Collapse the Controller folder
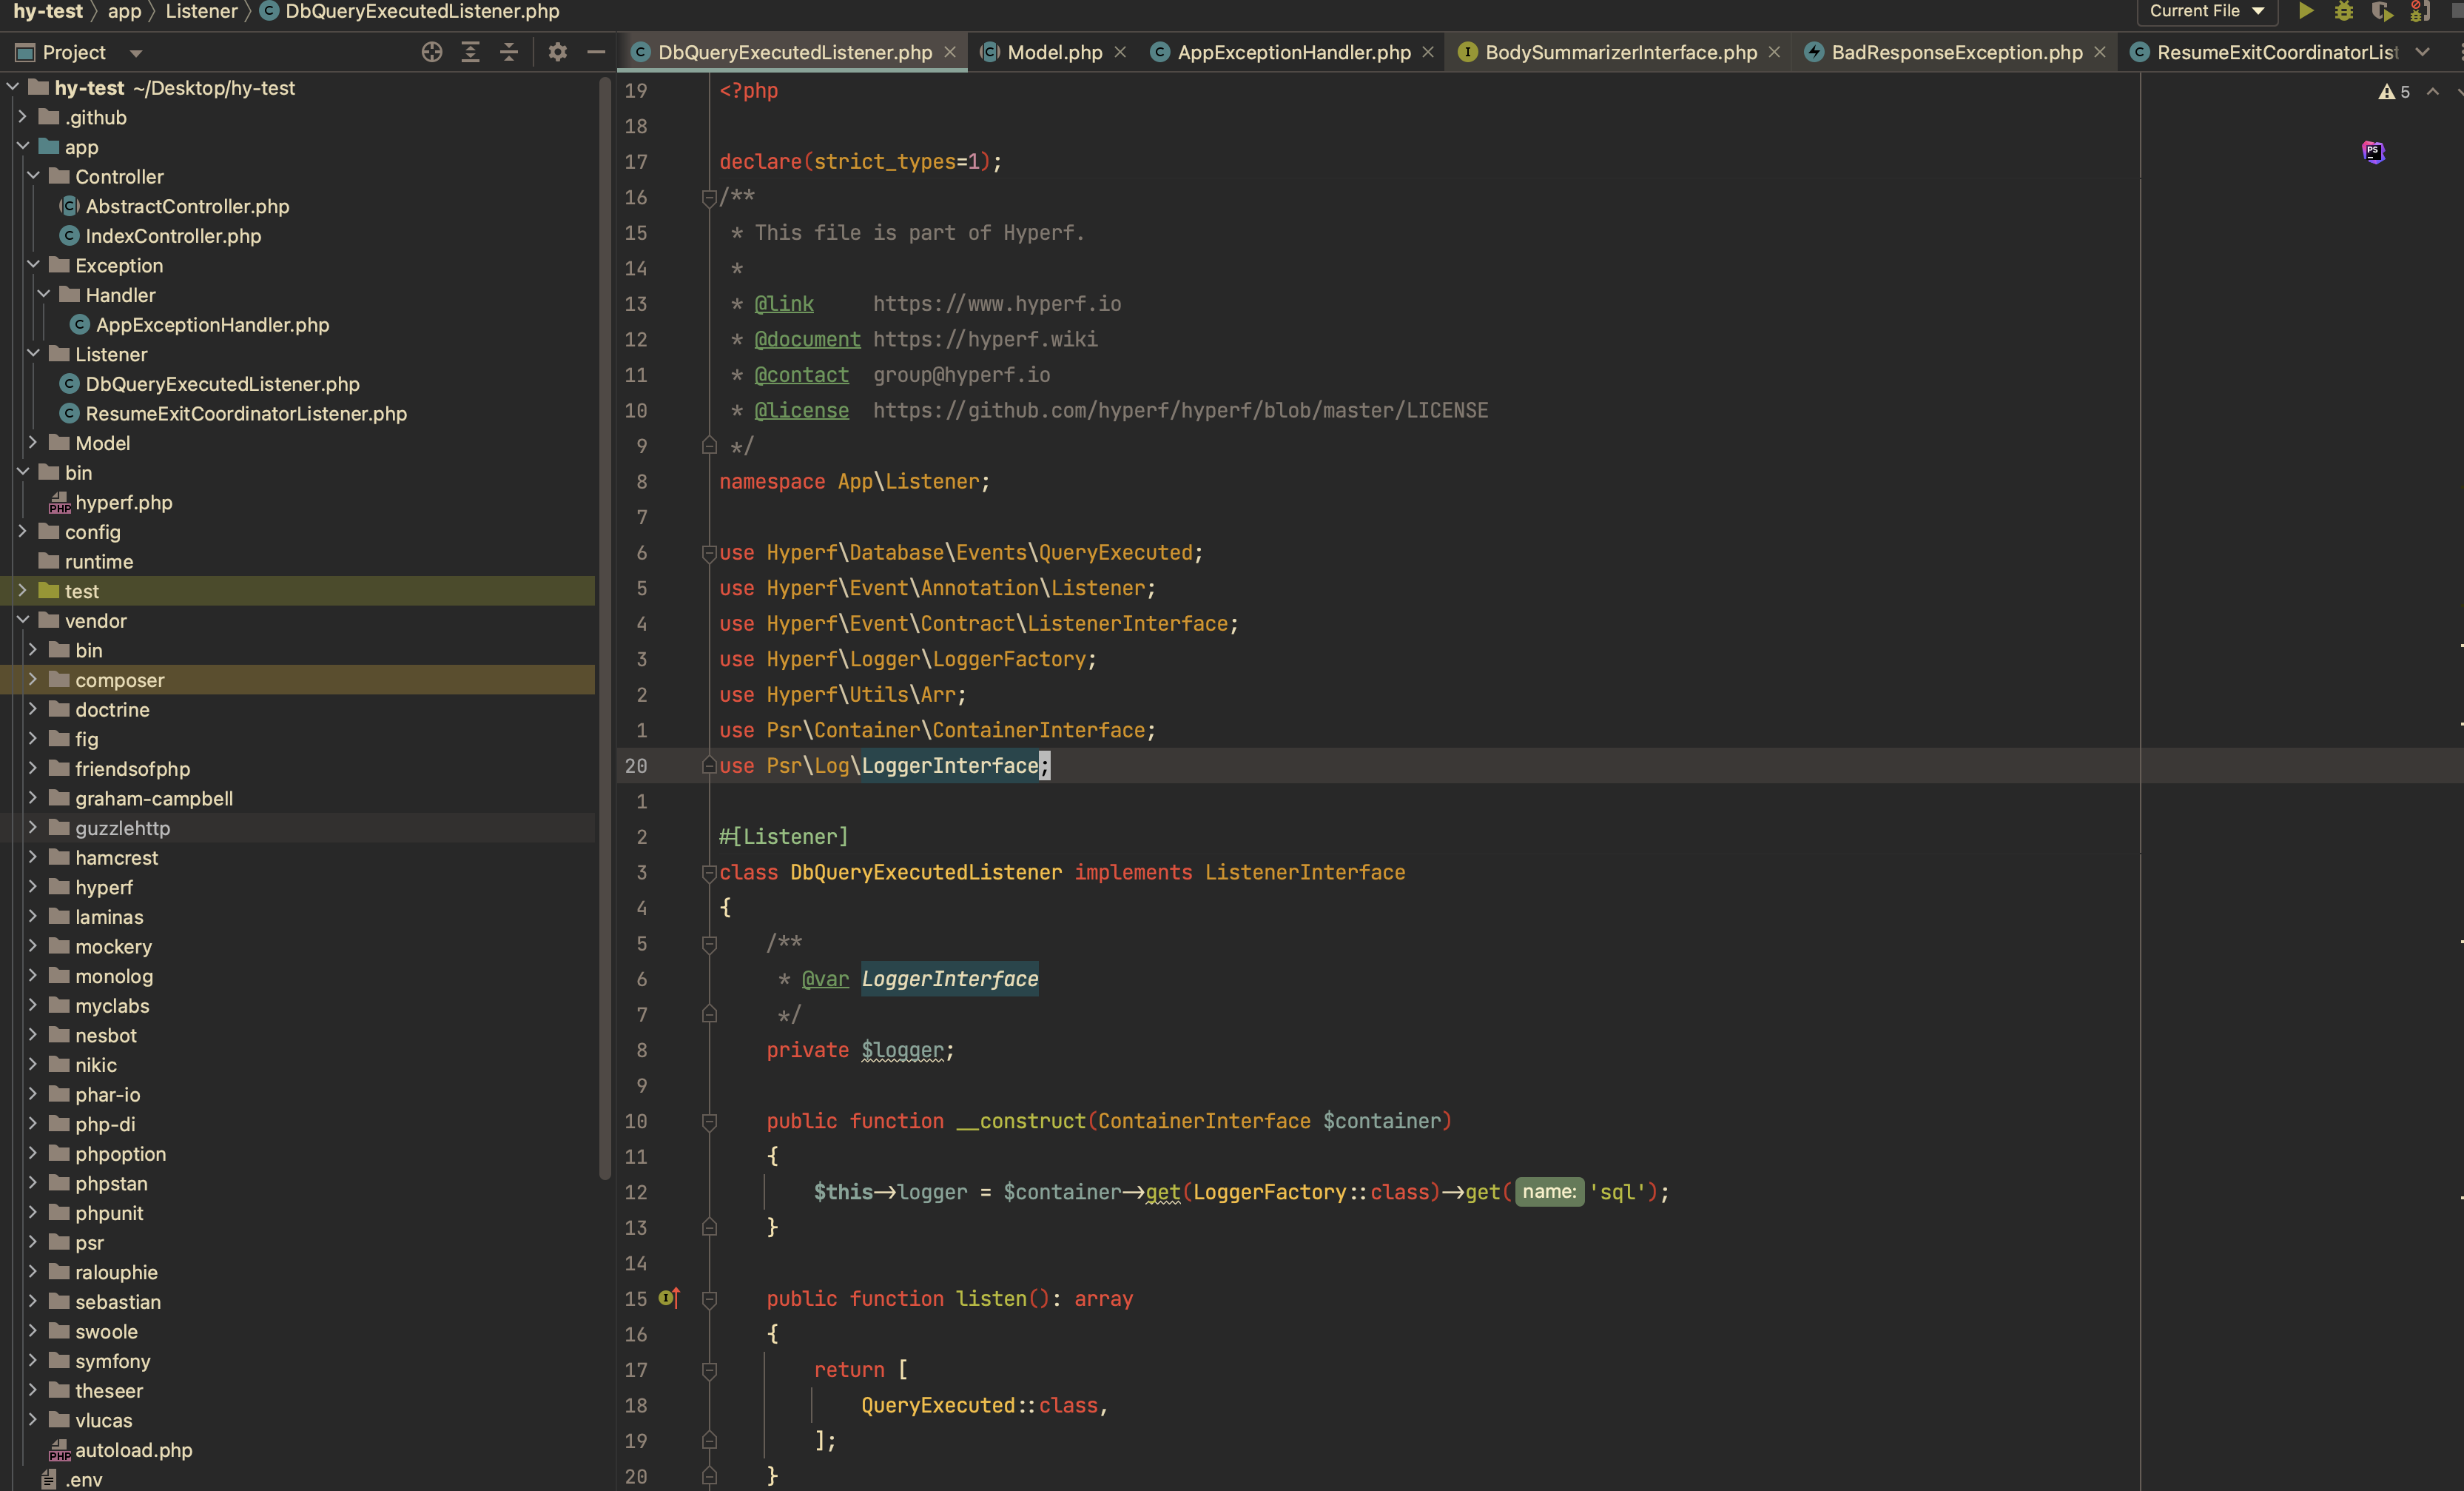 click(33, 176)
